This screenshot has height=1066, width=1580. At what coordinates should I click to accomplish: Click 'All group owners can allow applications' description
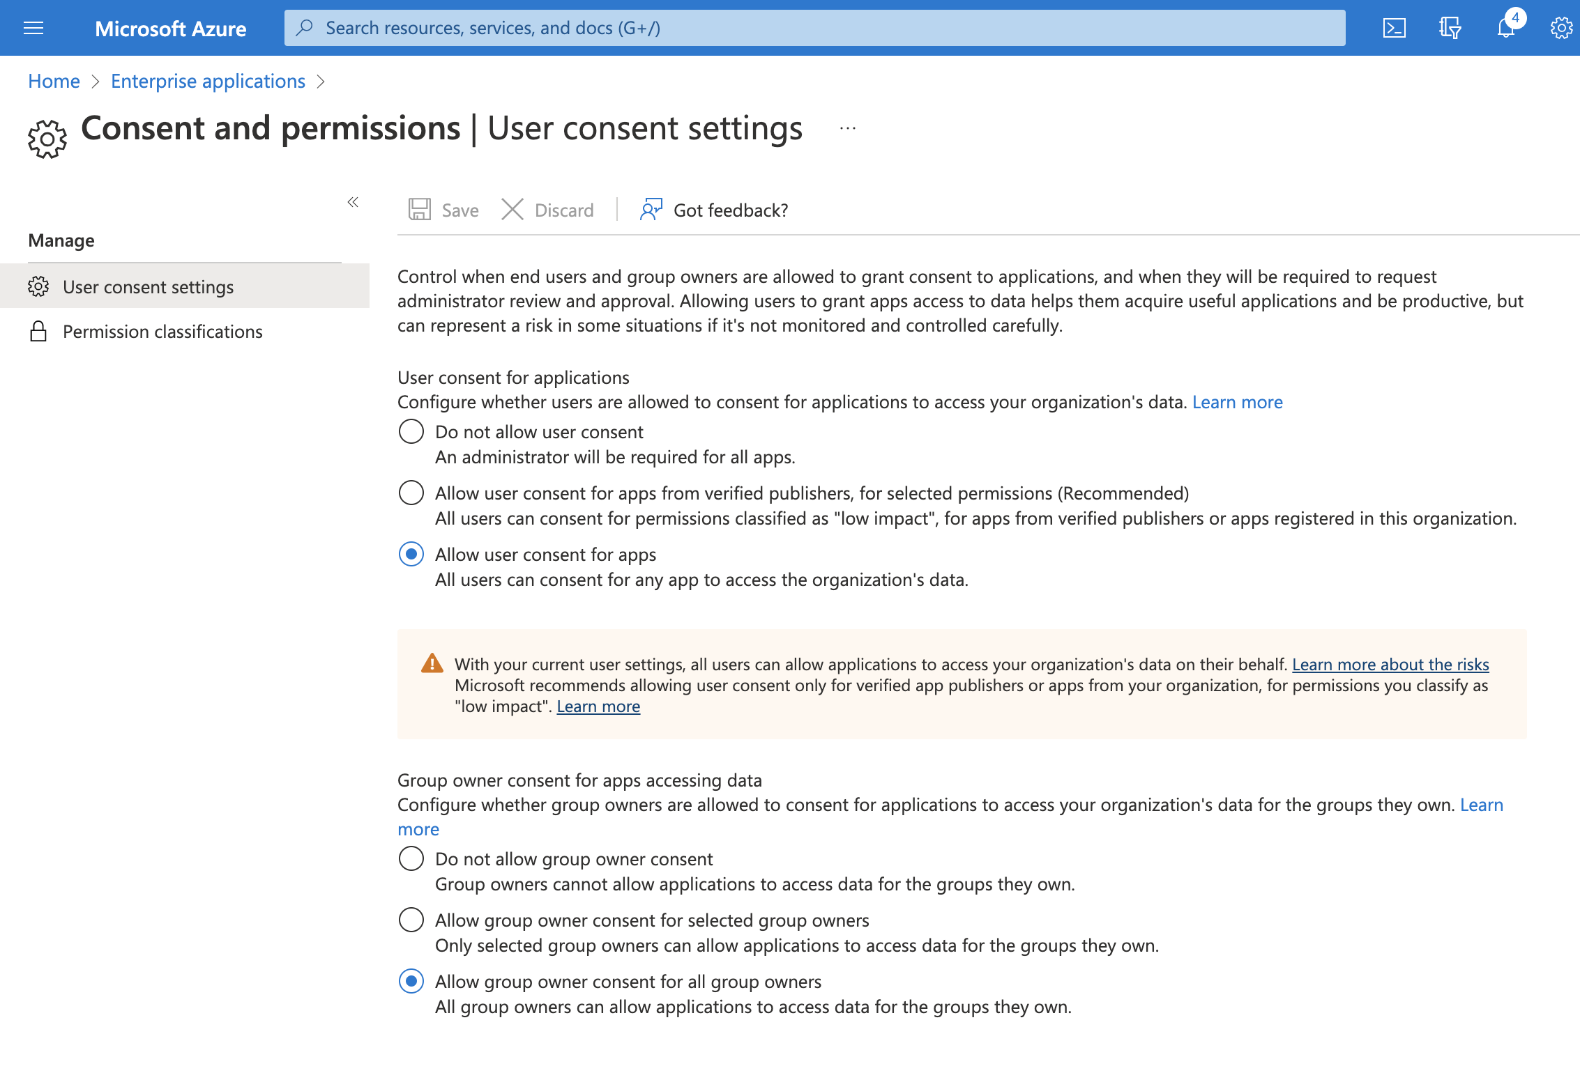753,1007
